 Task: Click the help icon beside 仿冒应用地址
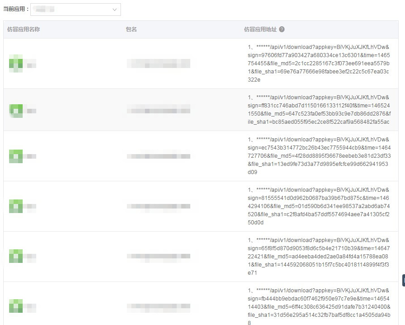282,29
